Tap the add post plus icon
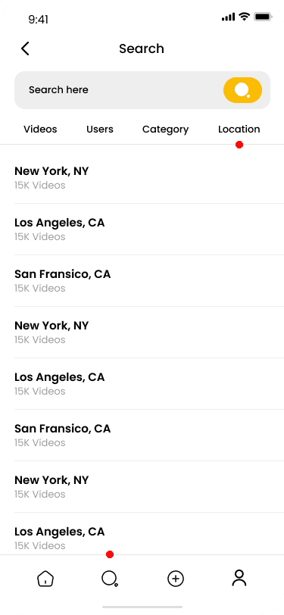The image size is (284, 615). [176, 579]
